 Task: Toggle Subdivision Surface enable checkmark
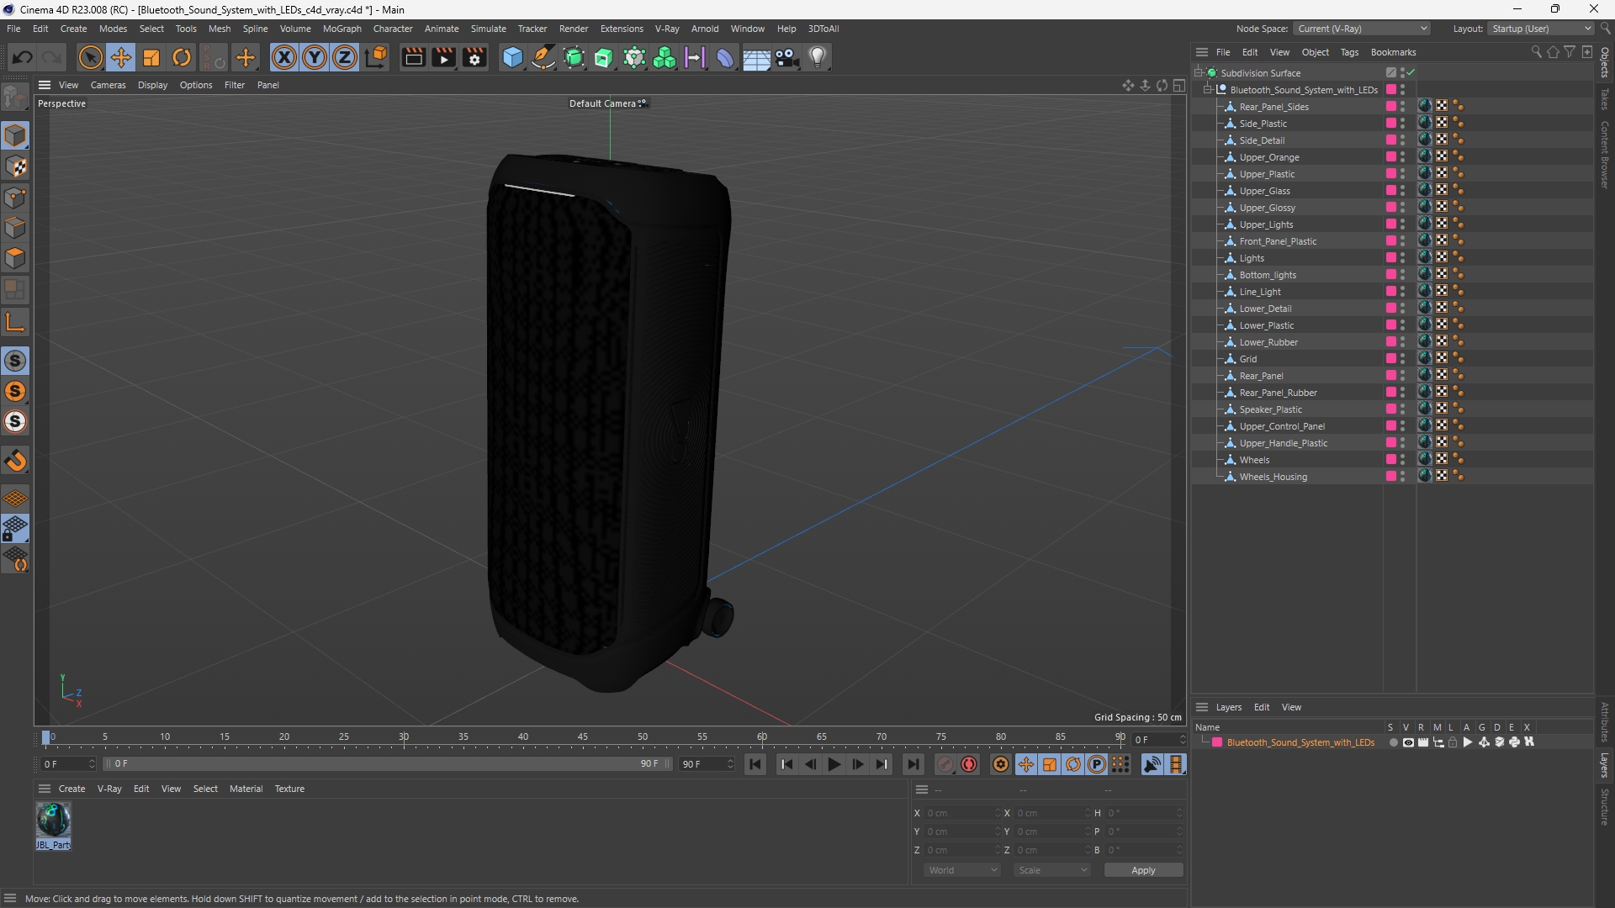point(1411,73)
